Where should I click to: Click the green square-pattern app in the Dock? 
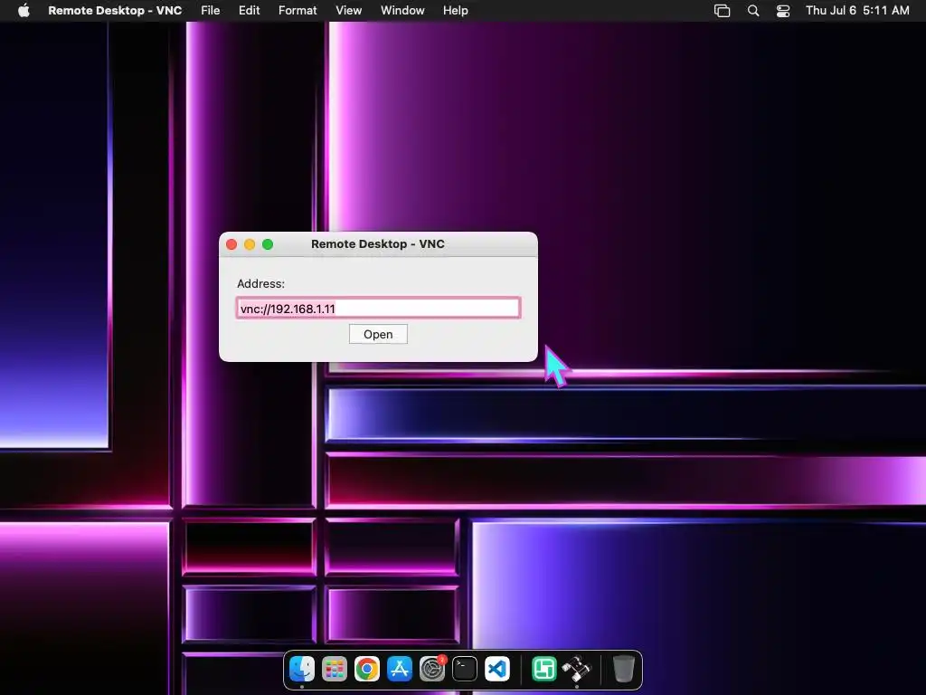pyautogui.click(x=543, y=669)
